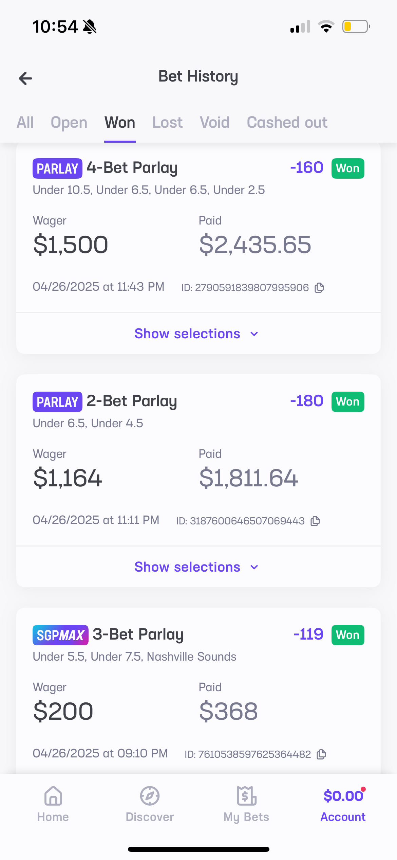Open the Discover compass icon
This screenshot has width=397, height=860.
tap(150, 796)
